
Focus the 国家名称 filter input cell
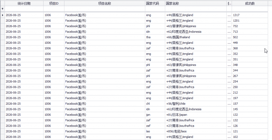[x=195, y=9]
